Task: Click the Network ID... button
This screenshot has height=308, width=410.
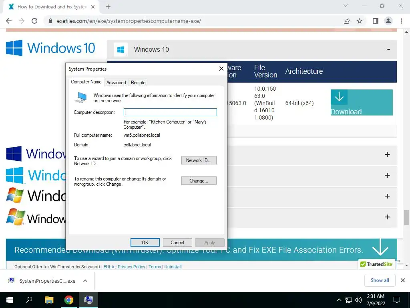Action: coord(199,160)
